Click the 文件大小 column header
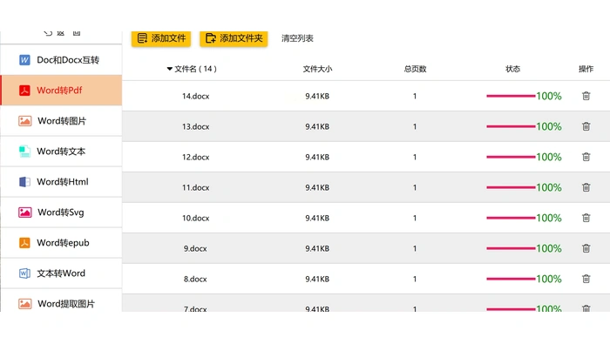Image resolution: width=610 pixels, height=344 pixels. (317, 69)
